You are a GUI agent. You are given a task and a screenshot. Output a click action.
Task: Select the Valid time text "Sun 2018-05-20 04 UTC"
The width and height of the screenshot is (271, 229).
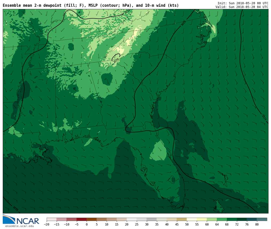(248, 7)
